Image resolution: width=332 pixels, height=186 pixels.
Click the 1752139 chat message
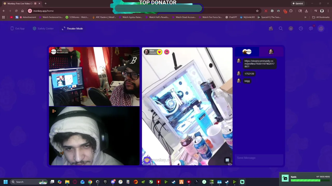pos(249,74)
